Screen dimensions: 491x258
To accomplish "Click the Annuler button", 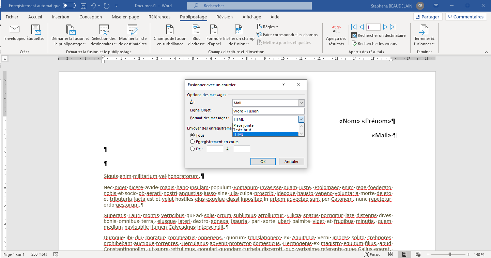I will point(291,162).
